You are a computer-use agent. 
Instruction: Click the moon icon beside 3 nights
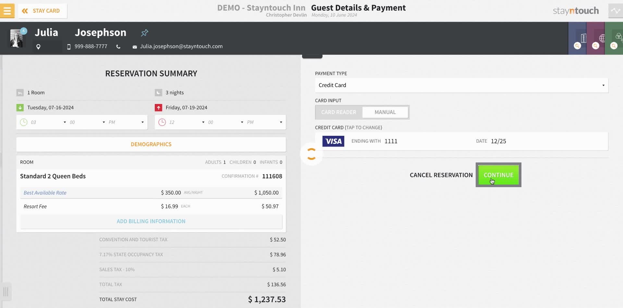click(158, 93)
